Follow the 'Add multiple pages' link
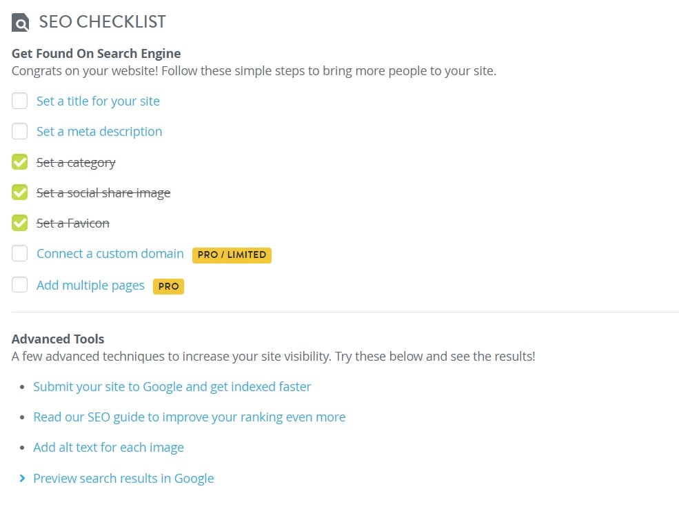This screenshot has height=518, width=679. [90, 286]
